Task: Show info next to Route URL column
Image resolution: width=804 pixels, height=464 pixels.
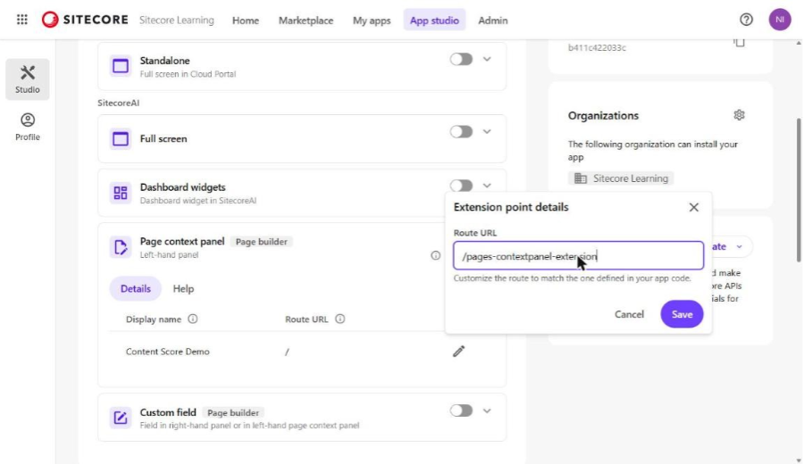Action: pos(340,319)
